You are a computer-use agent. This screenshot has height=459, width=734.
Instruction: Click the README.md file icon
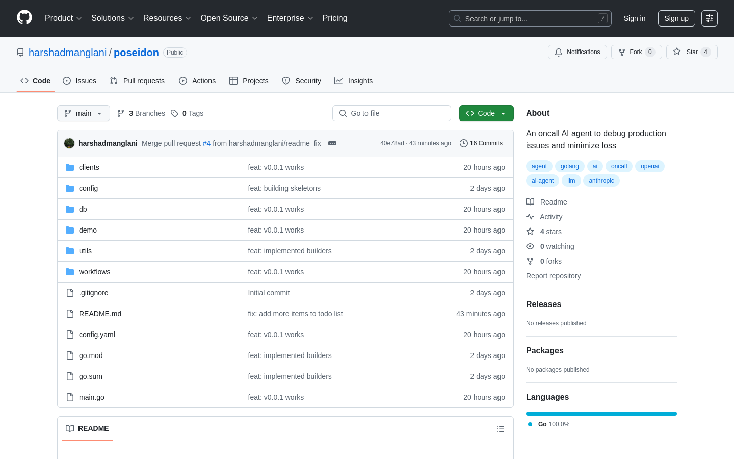click(x=70, y=314)
